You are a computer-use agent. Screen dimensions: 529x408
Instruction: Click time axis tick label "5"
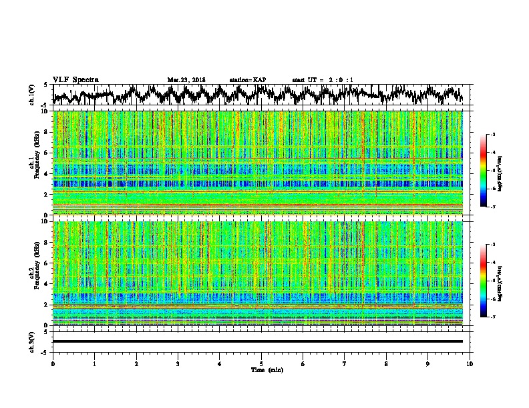click(261, 364)
